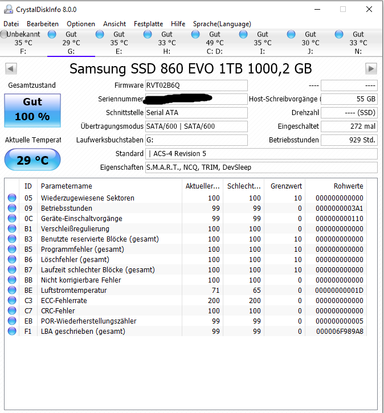Select the C: D: disk tab
Viewport: 384px width, 413px height.
215,43
